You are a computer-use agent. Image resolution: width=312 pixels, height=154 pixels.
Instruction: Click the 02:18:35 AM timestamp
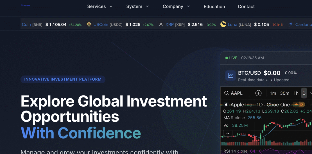coord(252,58)
